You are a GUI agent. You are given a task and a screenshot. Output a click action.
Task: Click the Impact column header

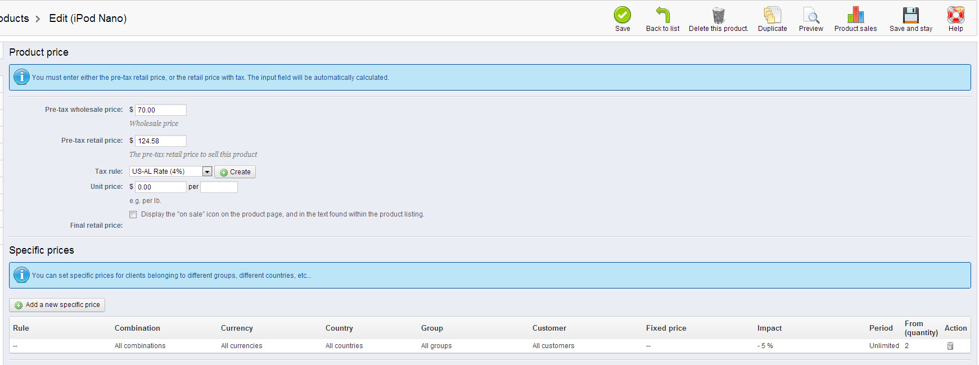pyautogui.click(x=769, y=328)
